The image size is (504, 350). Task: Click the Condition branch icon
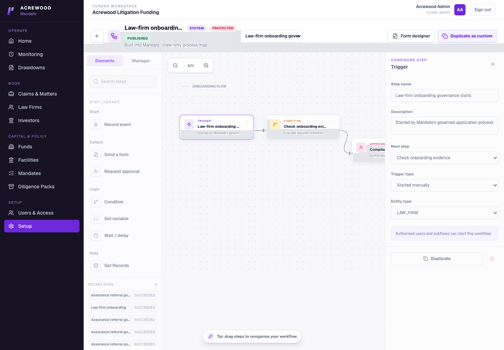tap(96, 202)
